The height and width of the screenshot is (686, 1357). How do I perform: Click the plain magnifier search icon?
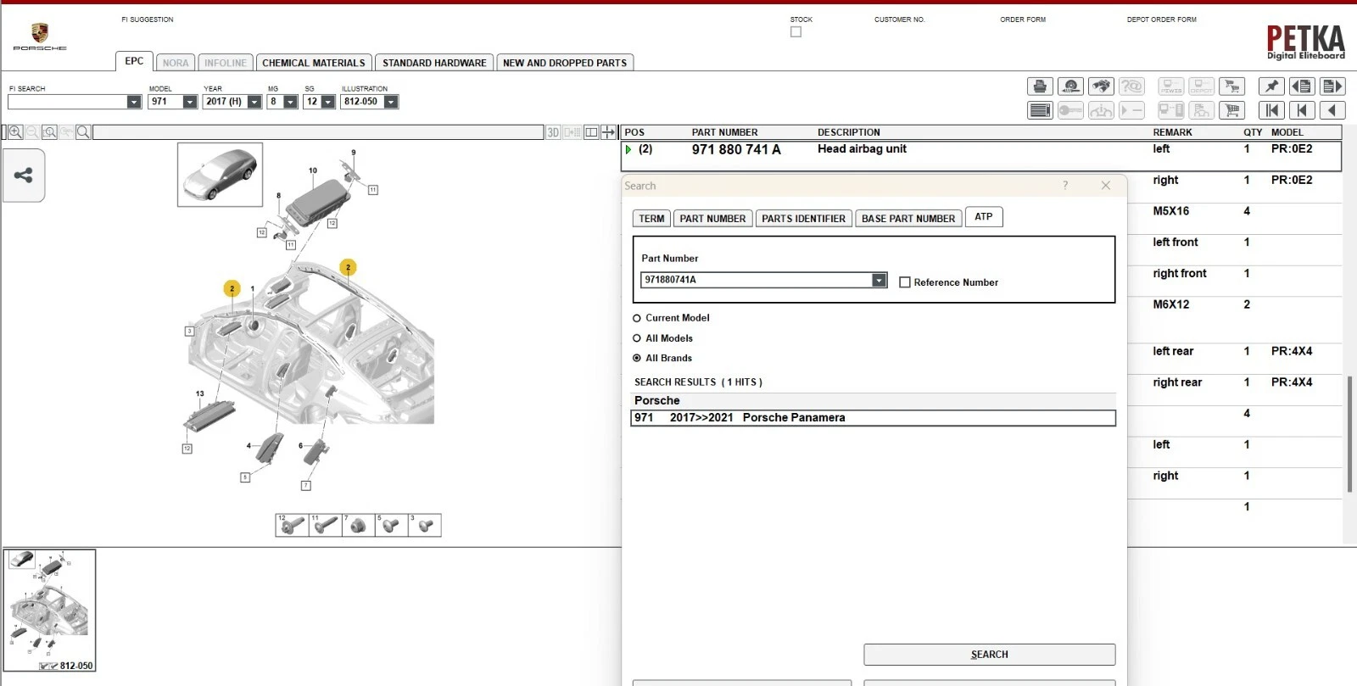pos(83,132)
